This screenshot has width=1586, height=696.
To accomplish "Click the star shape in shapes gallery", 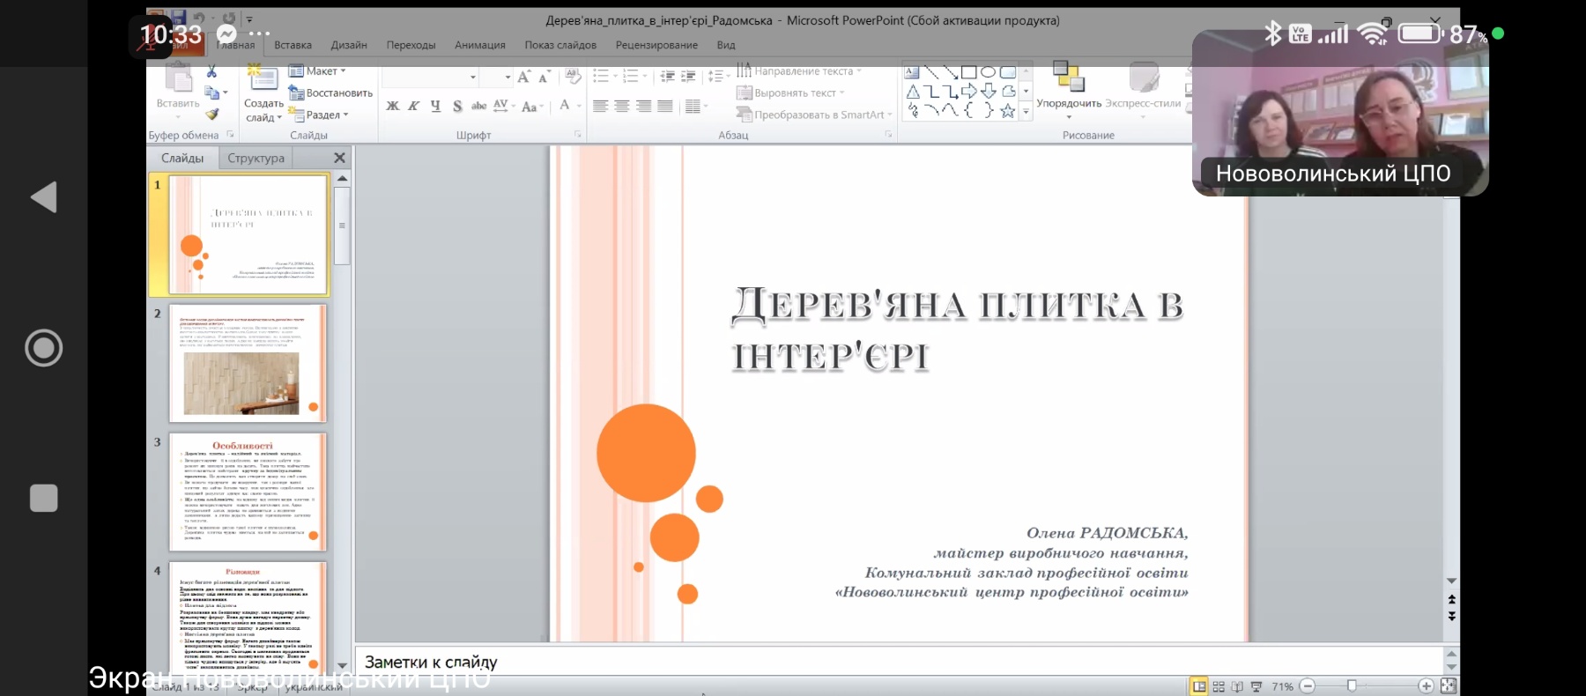I will [x=1007, y=111].
